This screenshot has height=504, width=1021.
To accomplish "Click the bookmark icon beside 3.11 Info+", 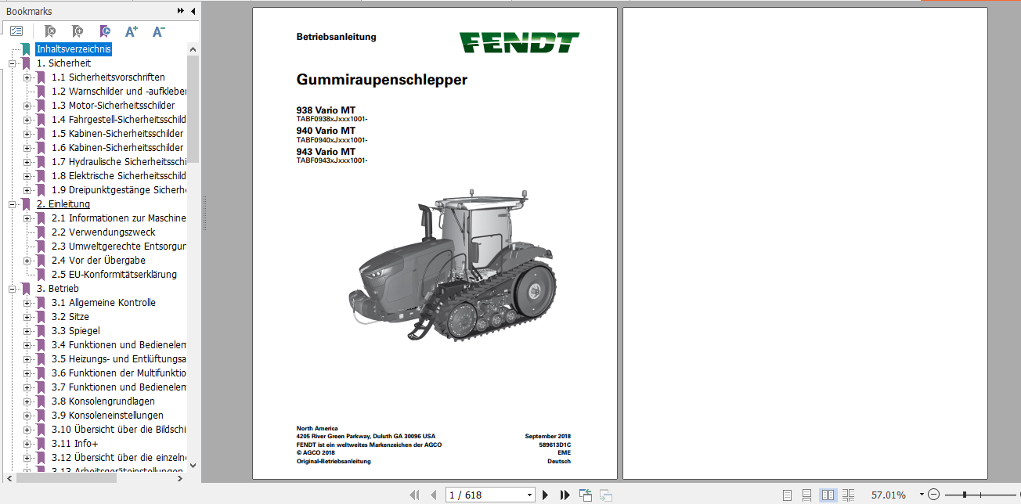I will pyautogui.click(x=41, y=444).
